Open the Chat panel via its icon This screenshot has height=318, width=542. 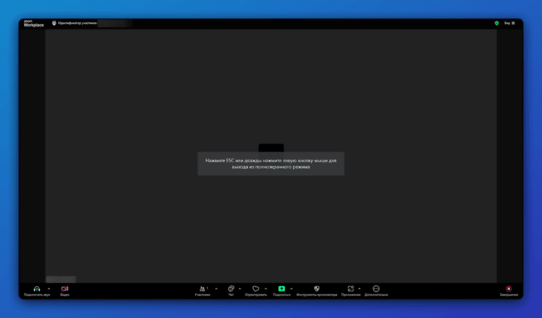click(x=231, y=288)
